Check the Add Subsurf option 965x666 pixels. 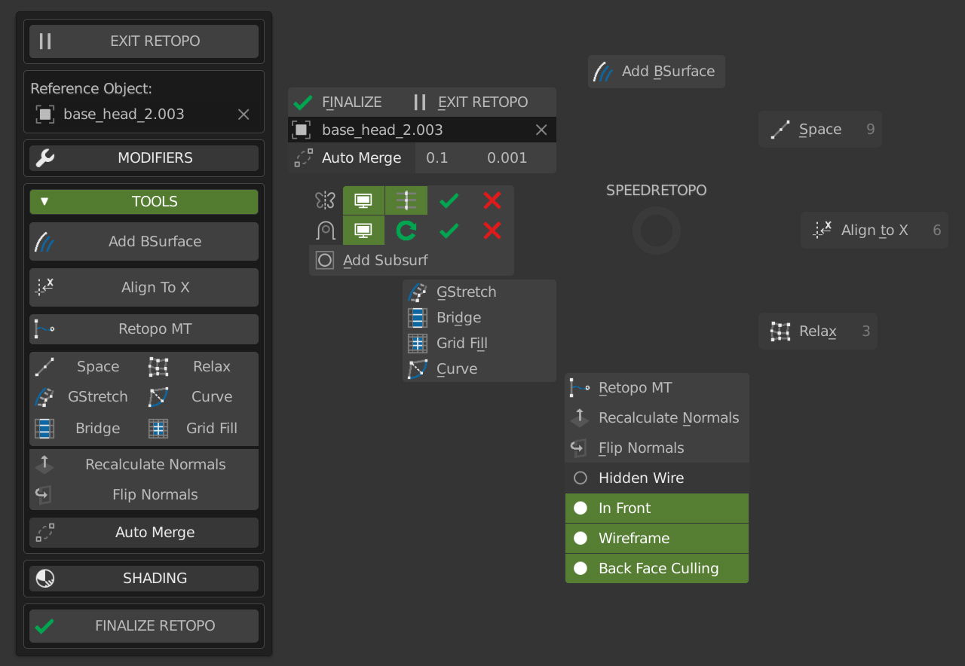coord(325,260)
